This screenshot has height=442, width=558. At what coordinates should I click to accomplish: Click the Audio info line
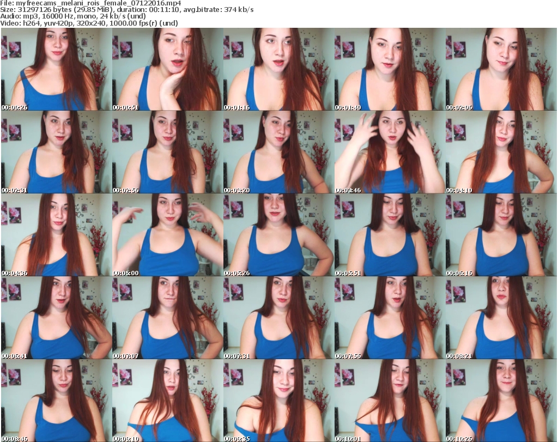point(72,16)
